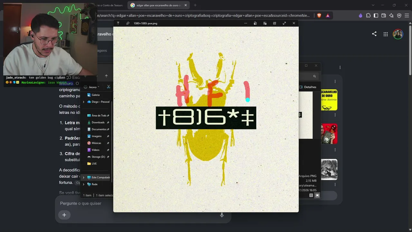Close the edgar allan poe search tab

coord(185,5)
